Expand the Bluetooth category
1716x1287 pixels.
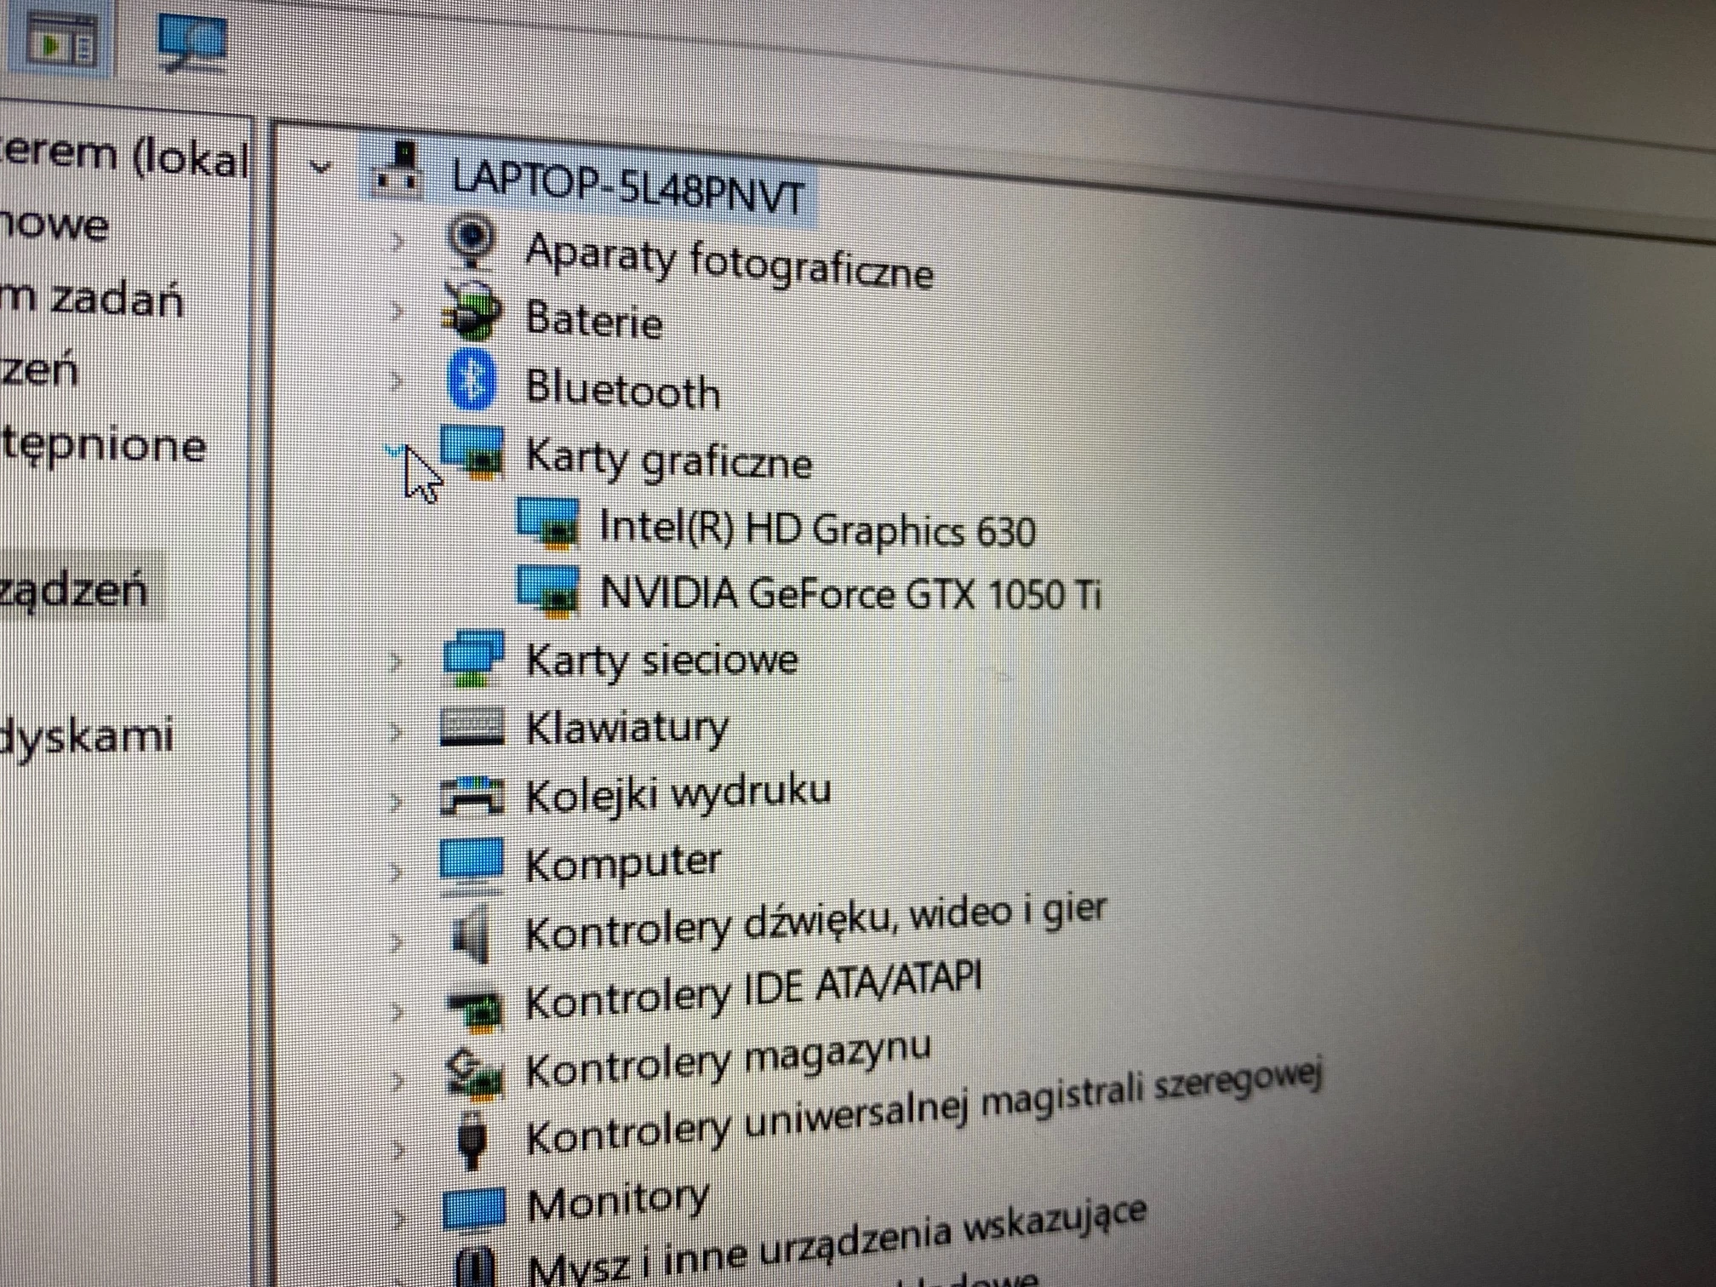(397, 380)
